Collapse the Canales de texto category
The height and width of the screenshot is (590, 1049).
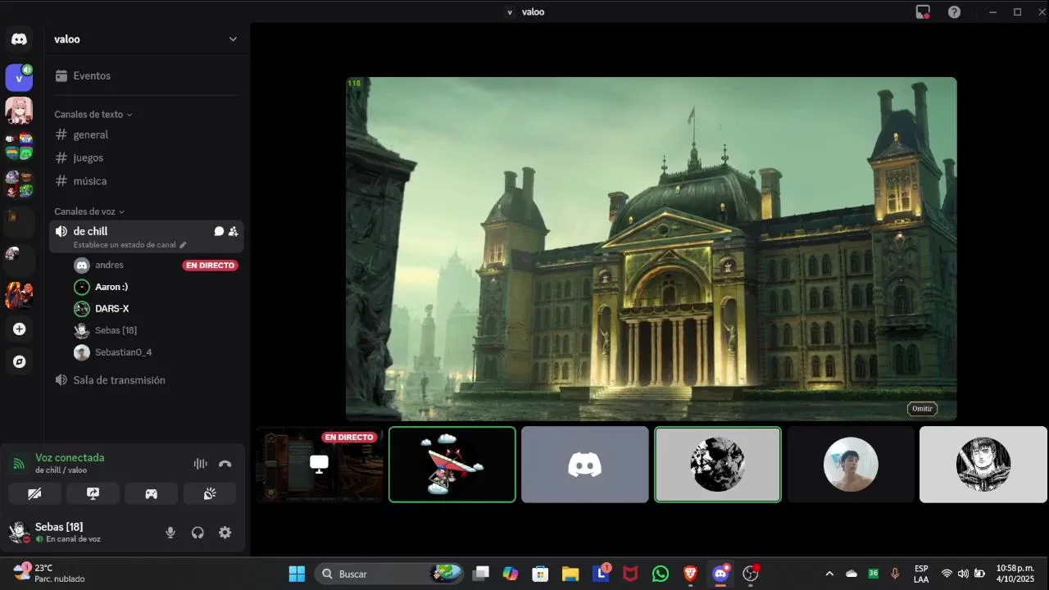[x=93, y=115]
